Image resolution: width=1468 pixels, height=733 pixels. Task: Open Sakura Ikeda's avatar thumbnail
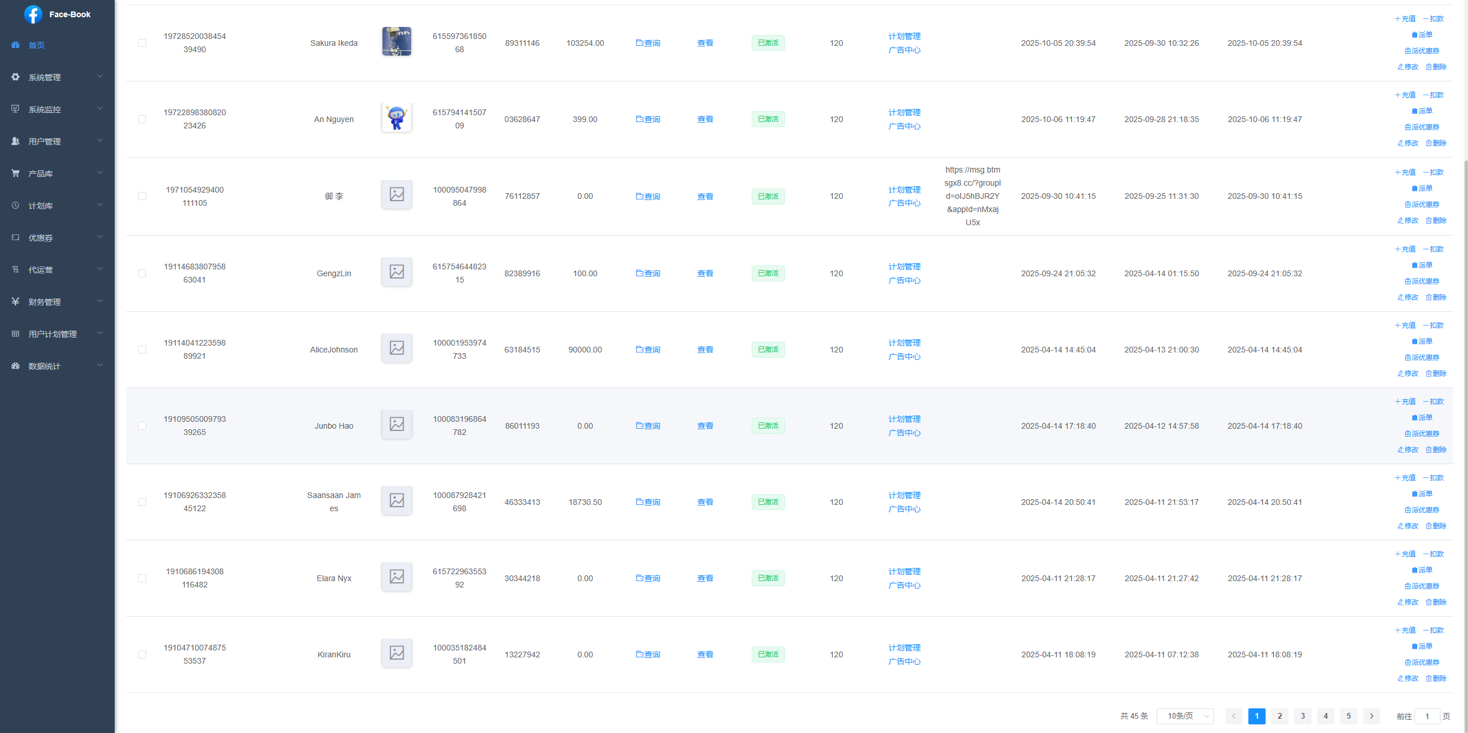tap(396, 41)
